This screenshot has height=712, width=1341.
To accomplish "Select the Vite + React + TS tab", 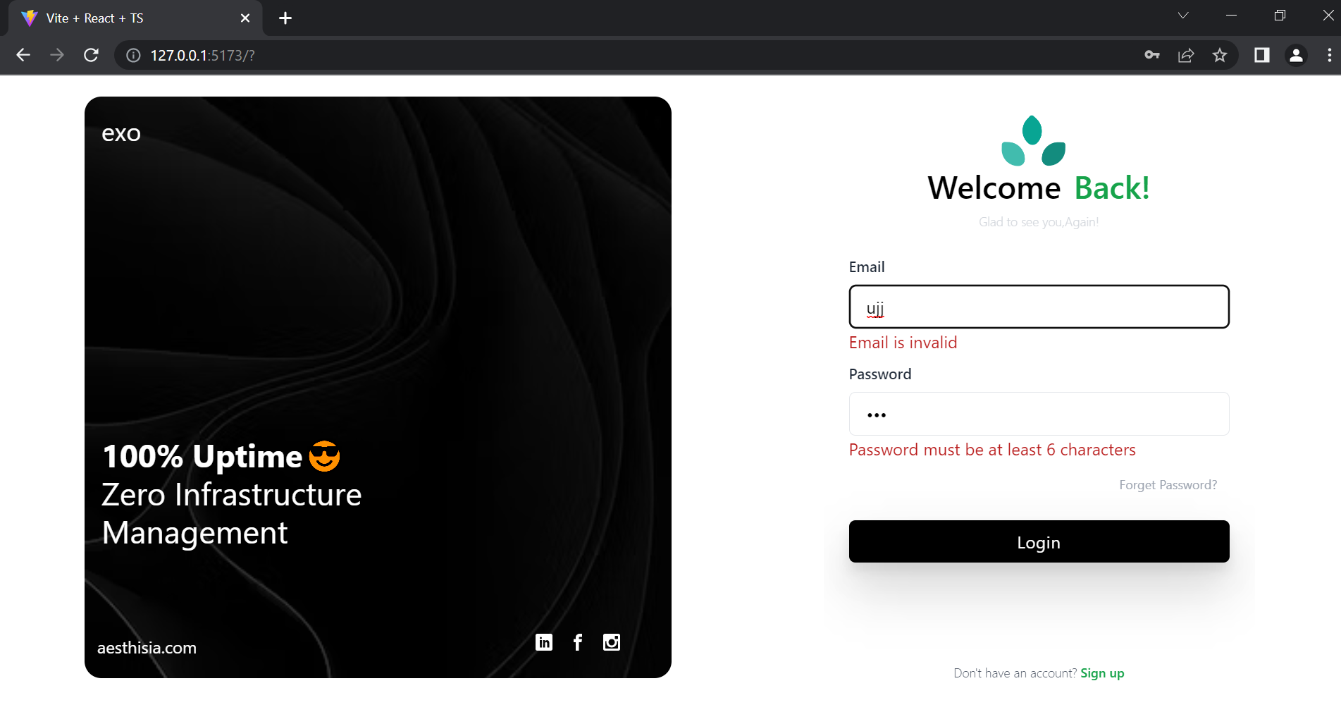I will tap(135, 18).
